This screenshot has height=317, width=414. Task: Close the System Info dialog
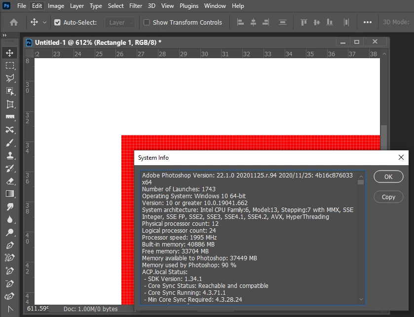pos(401,157)
